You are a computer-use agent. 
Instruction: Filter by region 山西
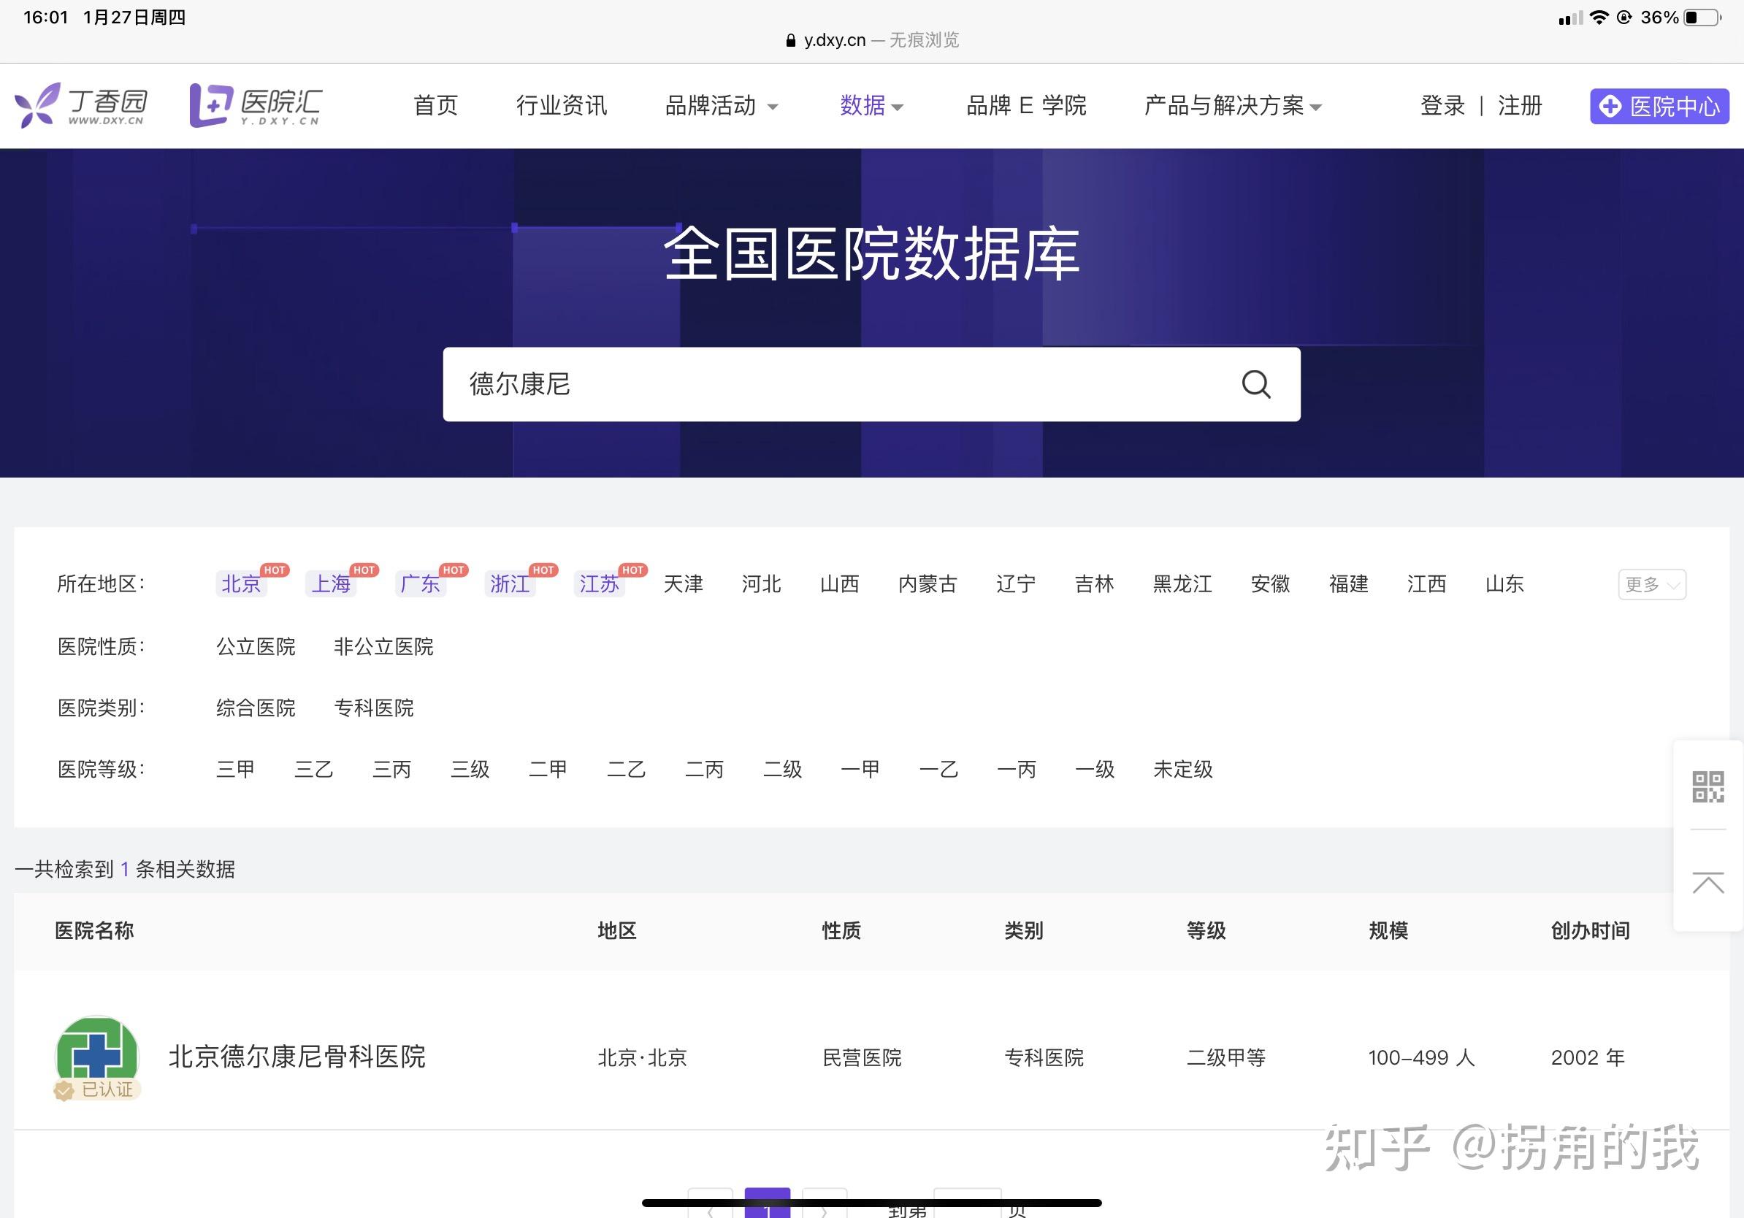(x=839, y=583)
